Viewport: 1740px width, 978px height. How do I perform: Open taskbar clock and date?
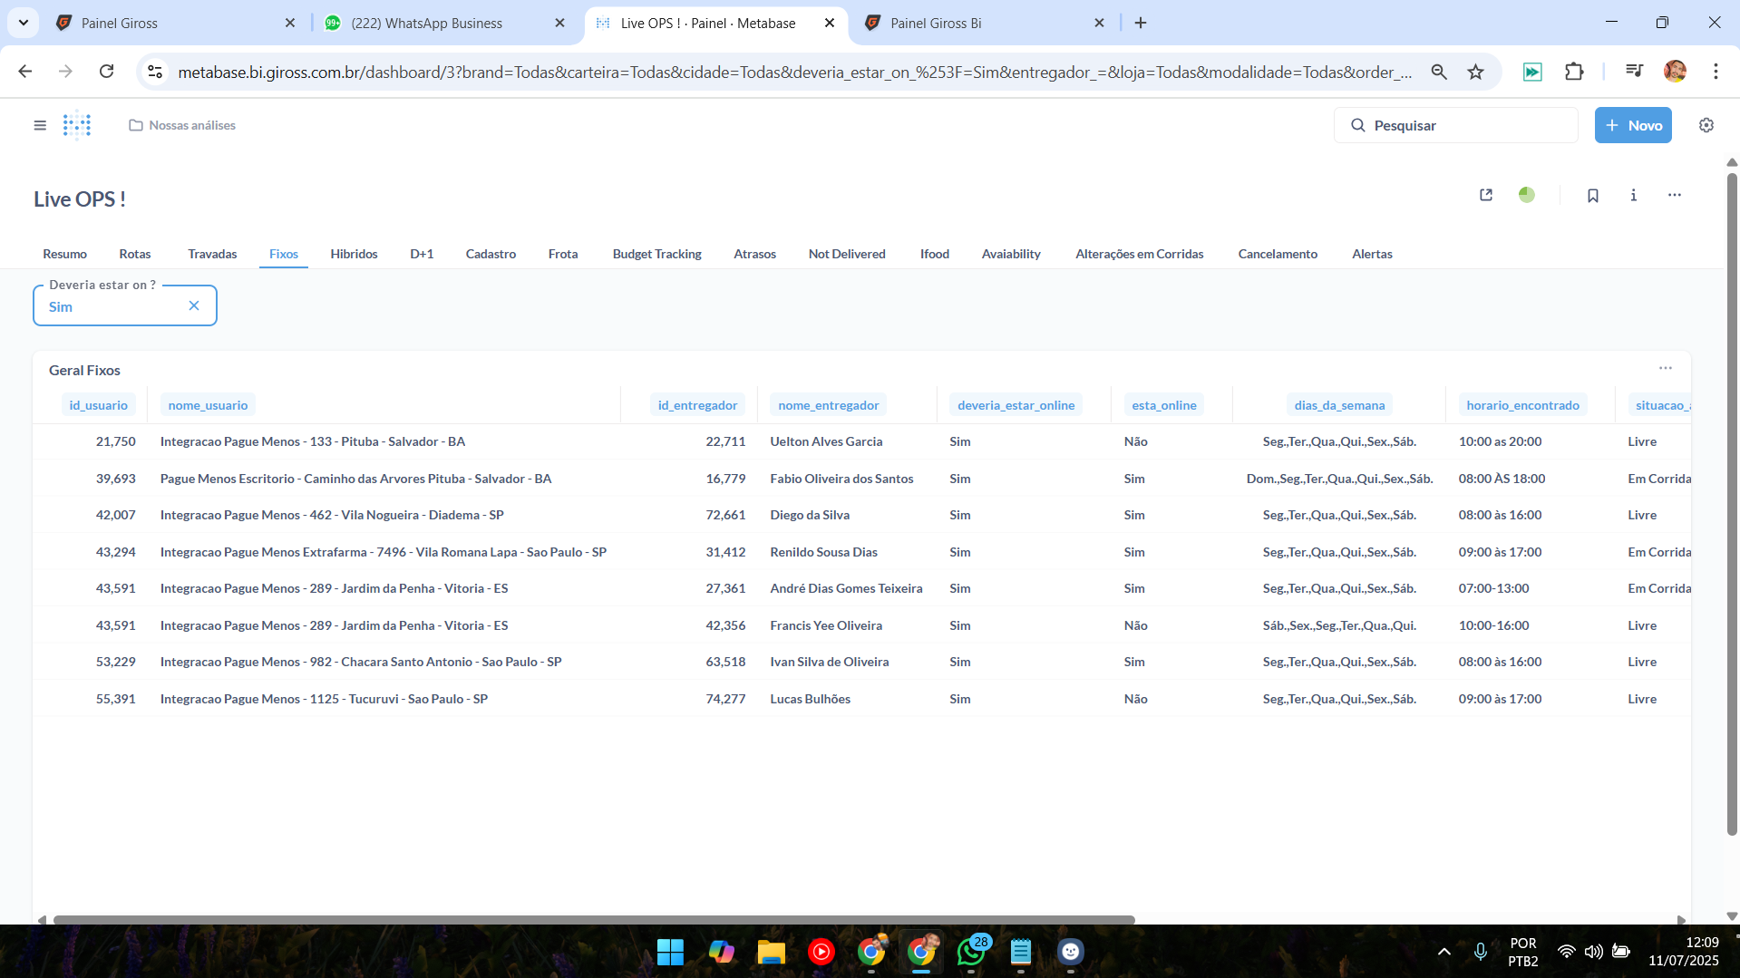pos(1684,952)
